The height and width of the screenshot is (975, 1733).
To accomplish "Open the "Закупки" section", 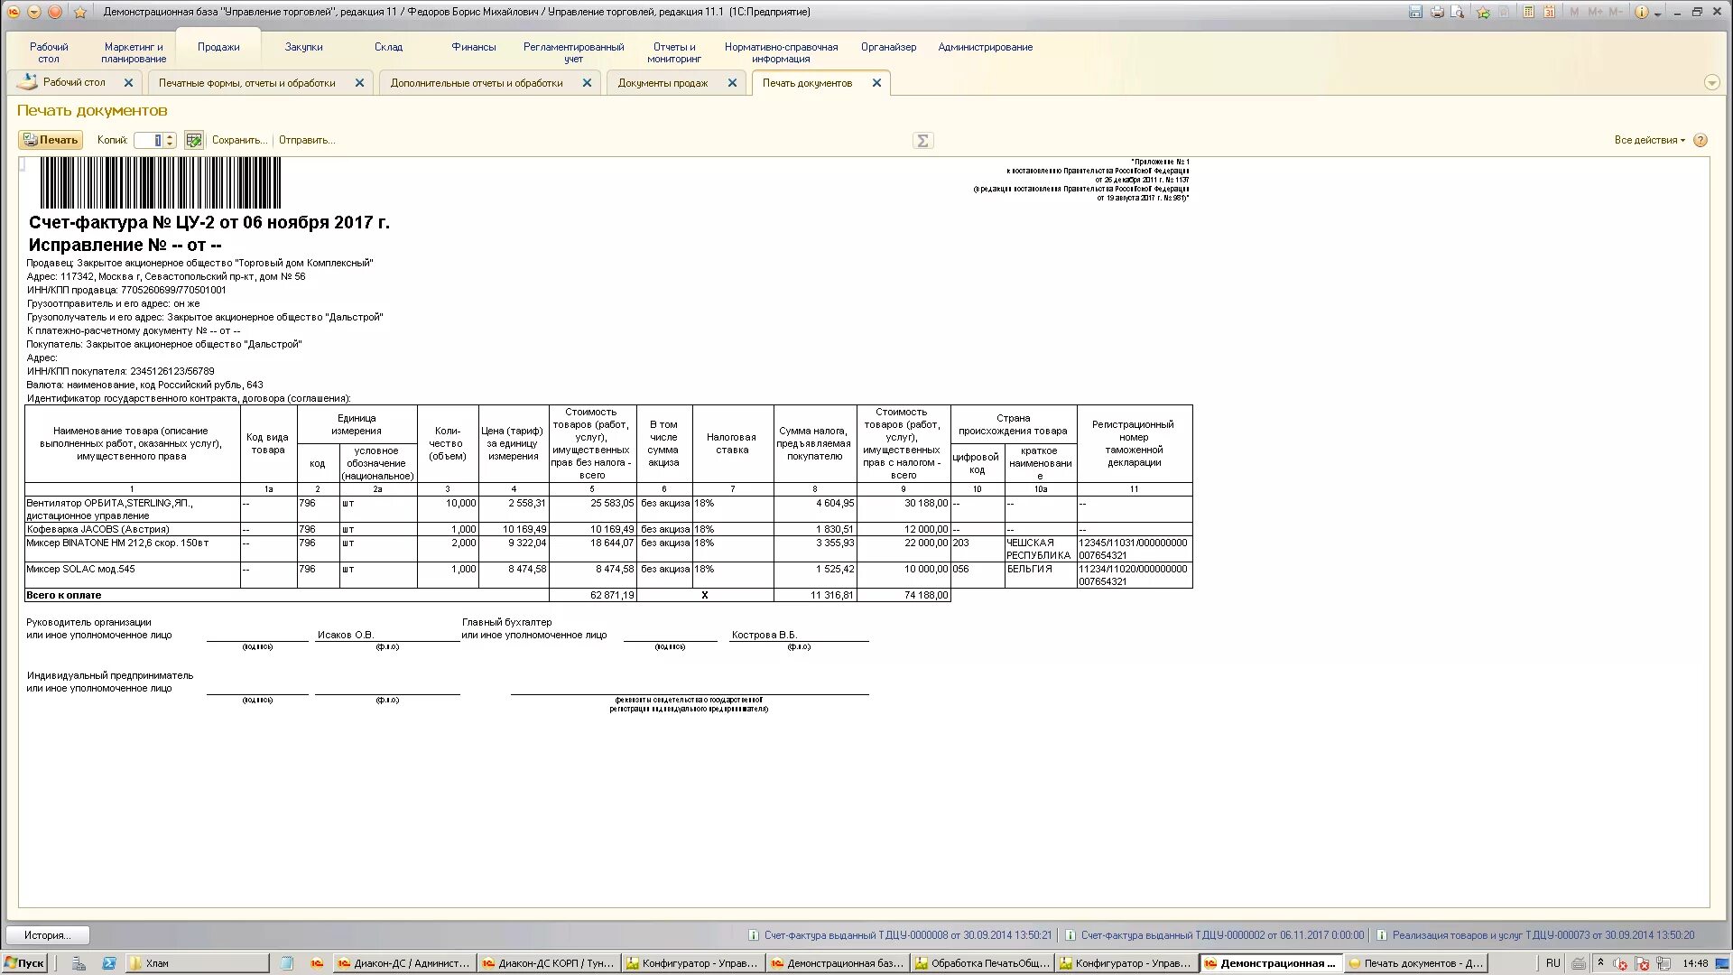I will (304, 47).
